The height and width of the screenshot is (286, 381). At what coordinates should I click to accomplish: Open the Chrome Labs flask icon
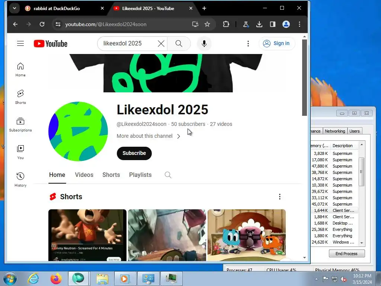[x=246, y=24]
